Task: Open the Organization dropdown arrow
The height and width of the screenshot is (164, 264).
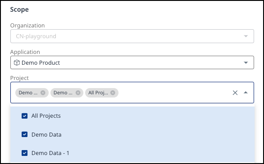Action: pyautogui.click(x=246, y=36)
